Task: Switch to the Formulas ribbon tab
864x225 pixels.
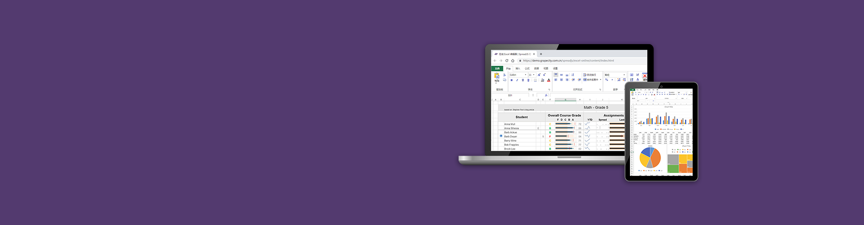Action: [527, 68]
